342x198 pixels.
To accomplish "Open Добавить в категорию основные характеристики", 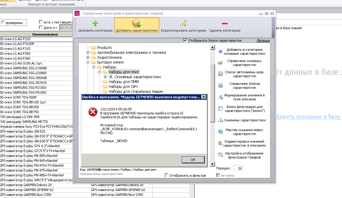I will point(242,52).
